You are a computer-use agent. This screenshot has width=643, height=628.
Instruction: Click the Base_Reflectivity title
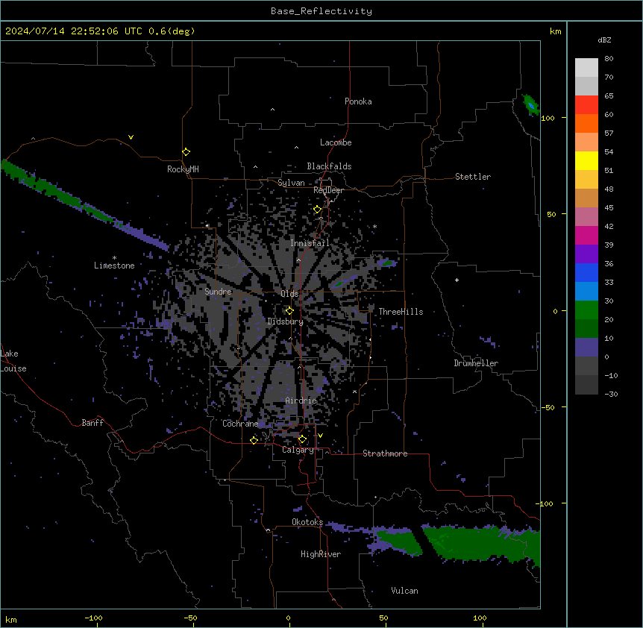[x=321, y=11]
